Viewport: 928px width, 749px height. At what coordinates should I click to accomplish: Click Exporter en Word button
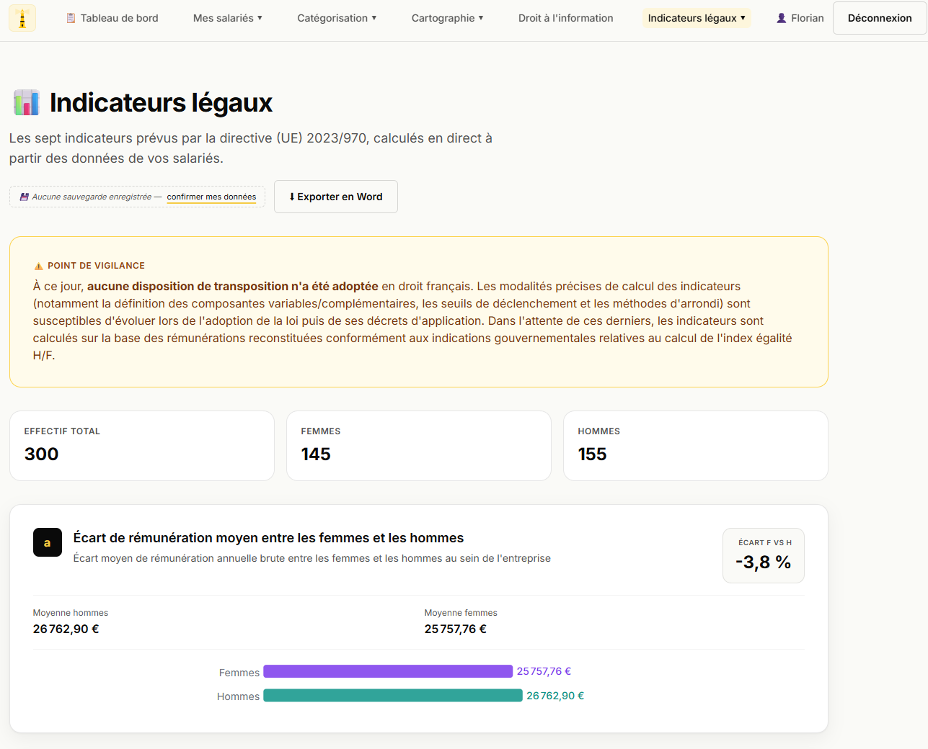tap(336, 197)
